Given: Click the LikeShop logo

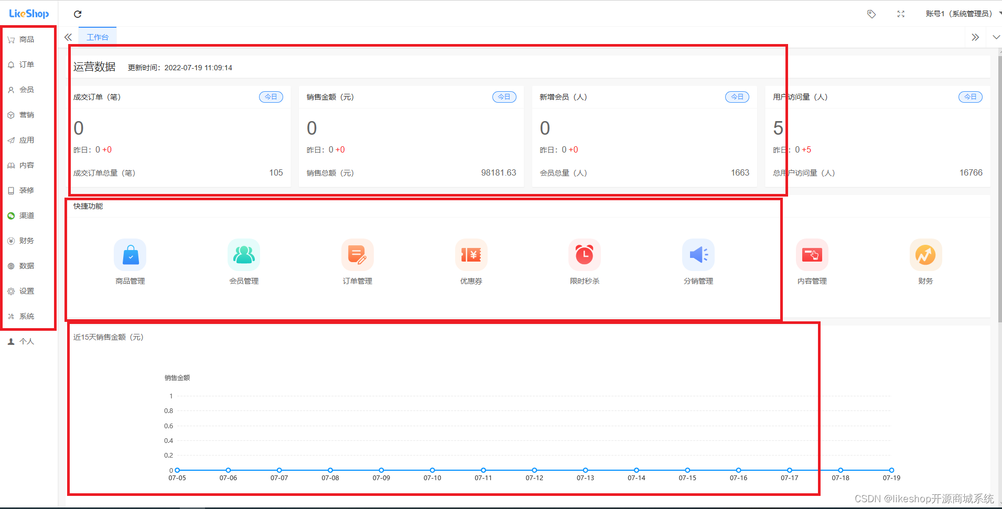Looking at the screenshot, I should click(x=29, y=14).
